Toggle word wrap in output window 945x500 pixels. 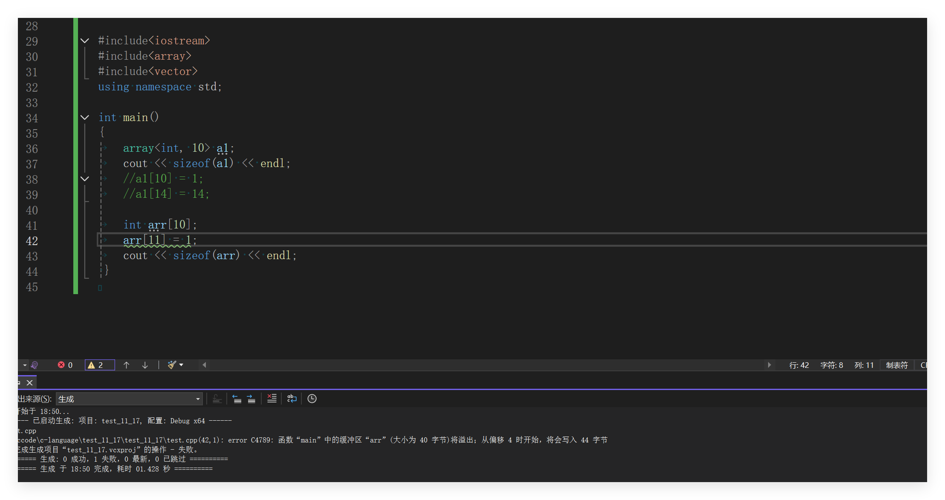pyautogui.click(x=292, y=399)
